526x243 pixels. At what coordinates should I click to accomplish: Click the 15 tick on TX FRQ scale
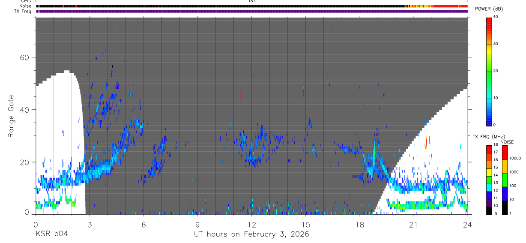coord(496,168)
